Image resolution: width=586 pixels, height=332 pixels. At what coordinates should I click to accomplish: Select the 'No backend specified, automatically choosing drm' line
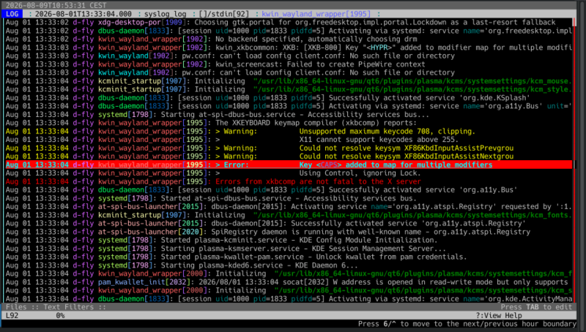pyautogui.click(x=289, y=39)
